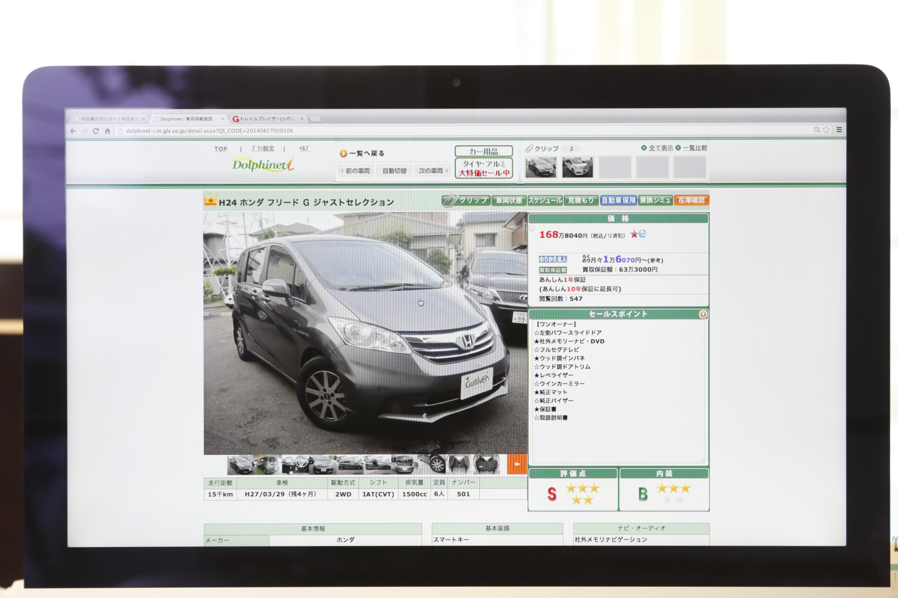Open the second clipped white car thumbnail

(x=577, y=167)
